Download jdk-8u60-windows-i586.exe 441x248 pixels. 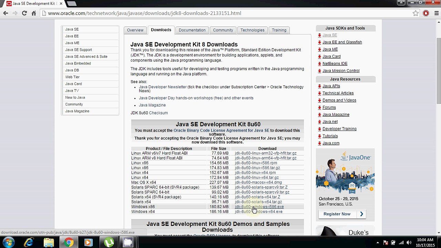tap(259, 207)
